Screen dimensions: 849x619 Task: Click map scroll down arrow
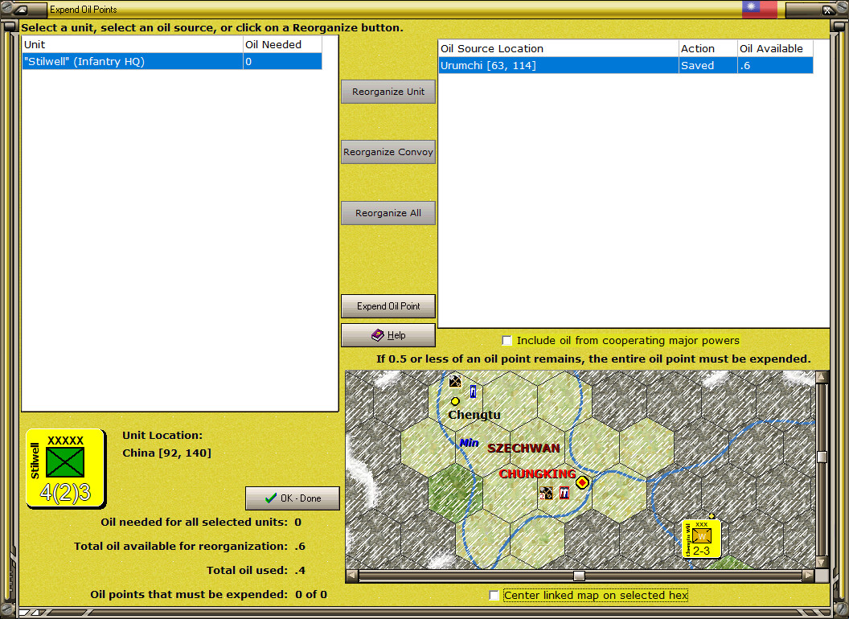pos(822,562)
